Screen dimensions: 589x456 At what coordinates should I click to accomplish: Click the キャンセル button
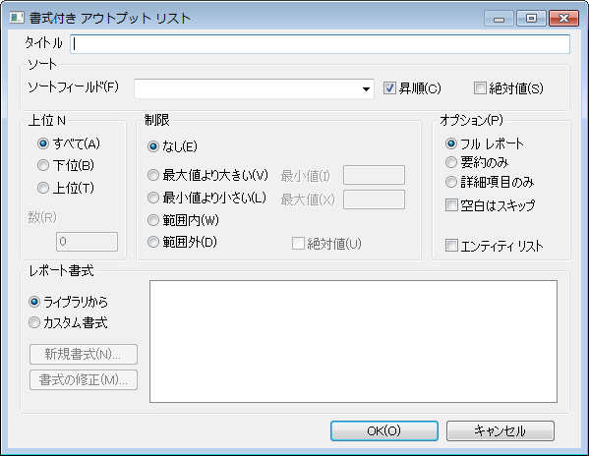[500, 430]
